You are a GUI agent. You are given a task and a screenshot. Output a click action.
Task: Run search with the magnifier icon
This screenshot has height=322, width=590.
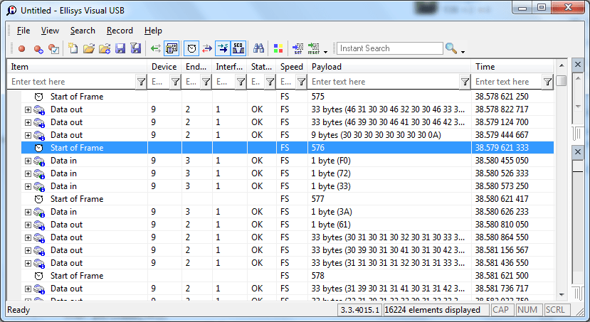coord(451,48)
